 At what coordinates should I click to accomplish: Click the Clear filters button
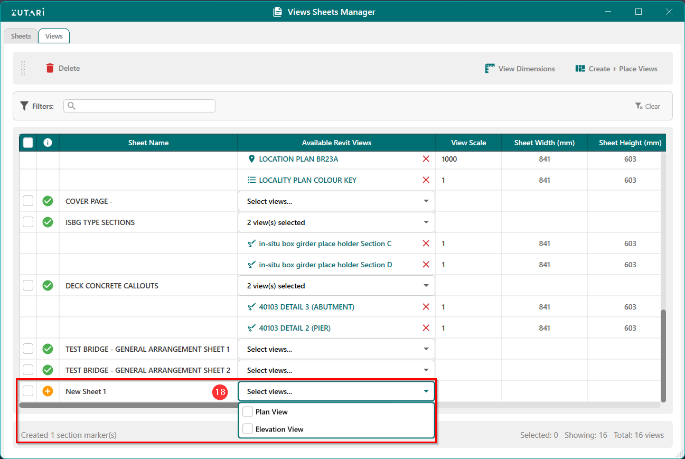[x=648, y=106]
